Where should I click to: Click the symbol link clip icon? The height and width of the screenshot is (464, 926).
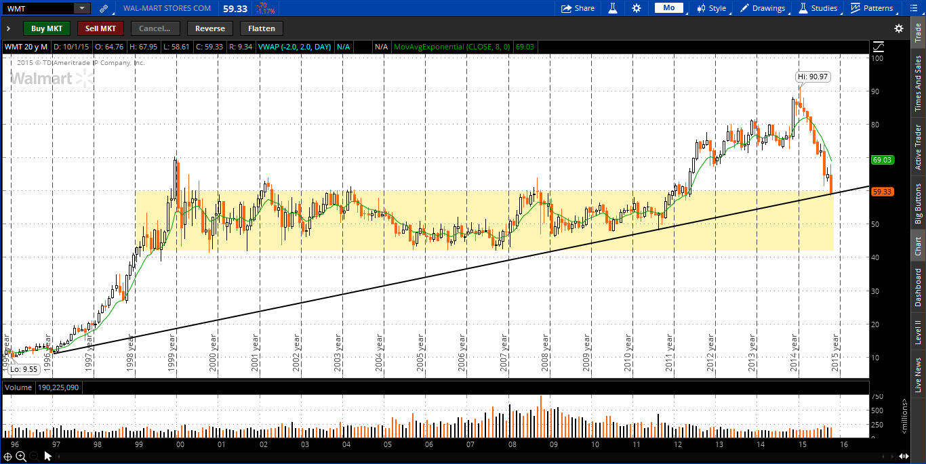click(103, 8)
